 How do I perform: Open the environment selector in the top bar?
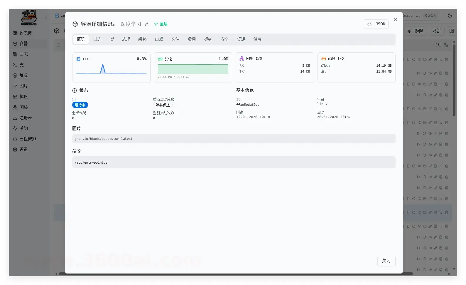(60, 16)
